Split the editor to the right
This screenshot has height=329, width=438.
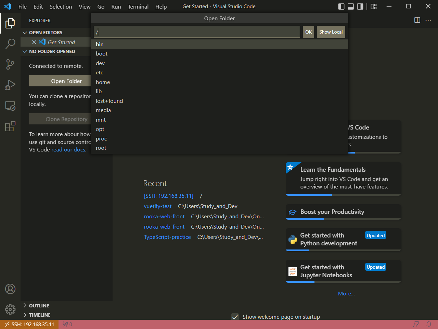[x=417, y=20]
